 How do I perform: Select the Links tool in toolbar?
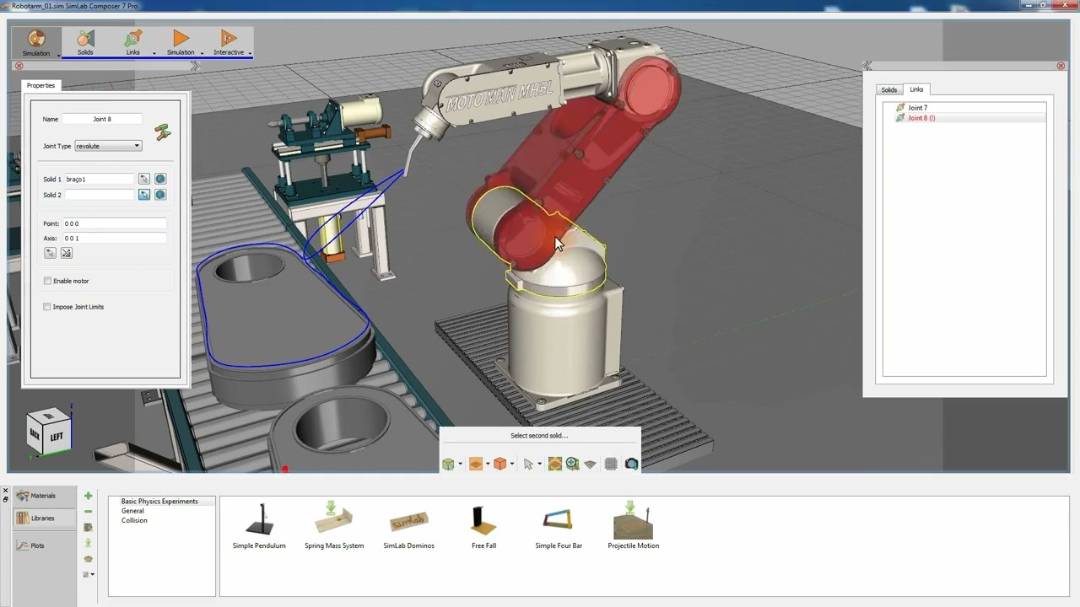(132, 42)
